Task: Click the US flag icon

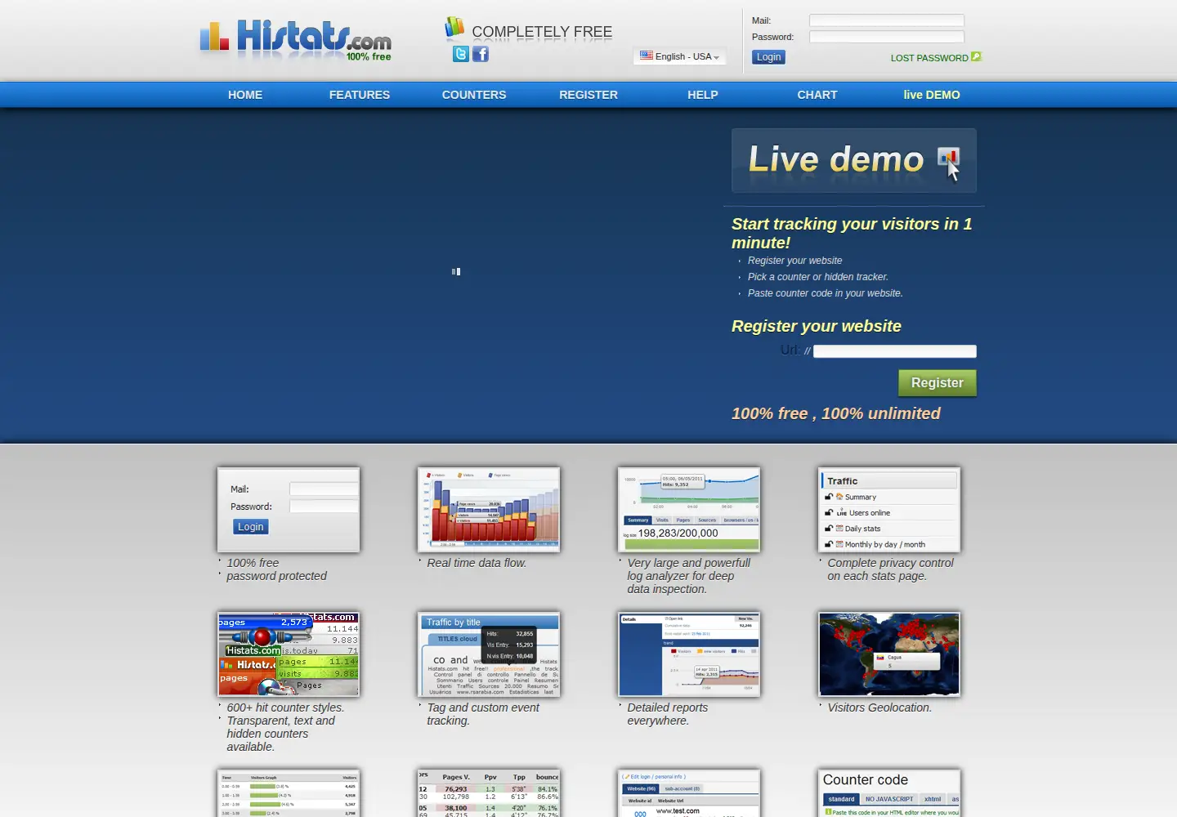Action: (x=647, y=56)
